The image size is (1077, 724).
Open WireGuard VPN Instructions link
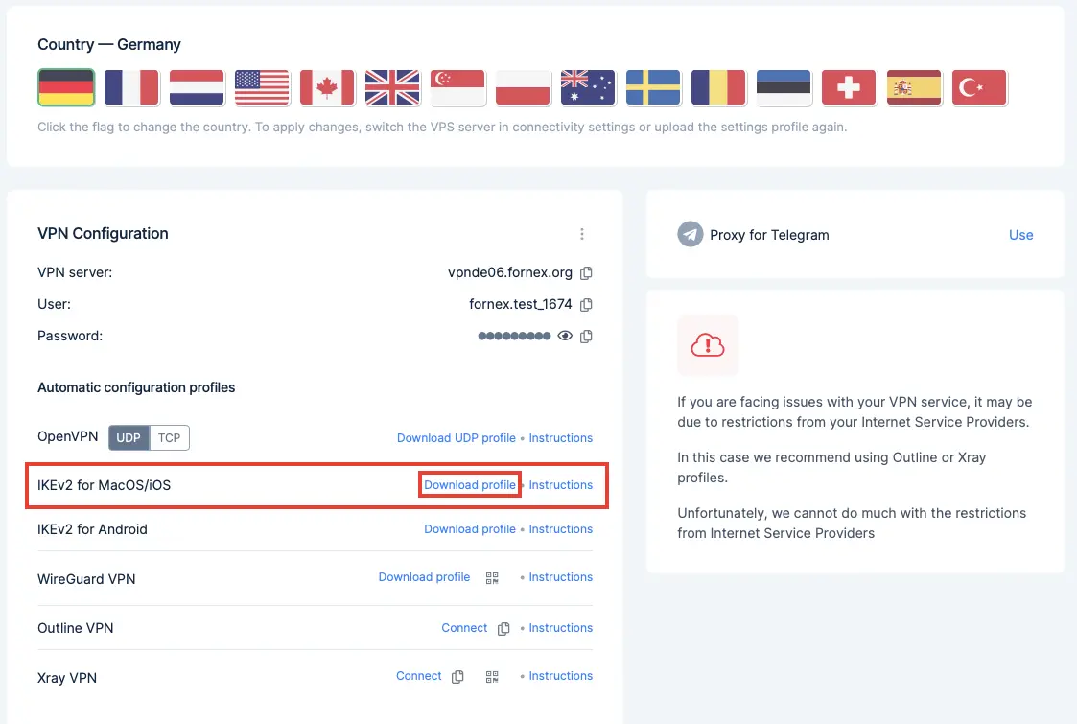coord(560,577)
